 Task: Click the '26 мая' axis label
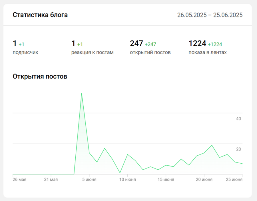(x=19, y=180)
